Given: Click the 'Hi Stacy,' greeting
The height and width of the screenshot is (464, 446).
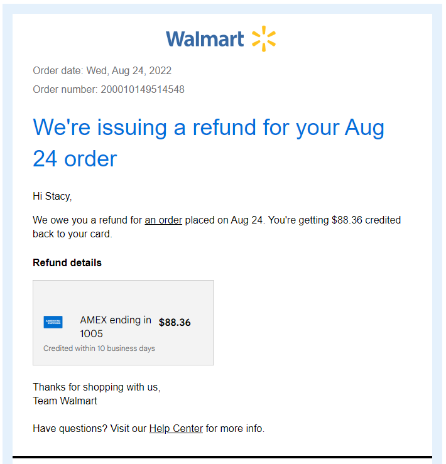Looking at the screenshot, I should (52, 196).
